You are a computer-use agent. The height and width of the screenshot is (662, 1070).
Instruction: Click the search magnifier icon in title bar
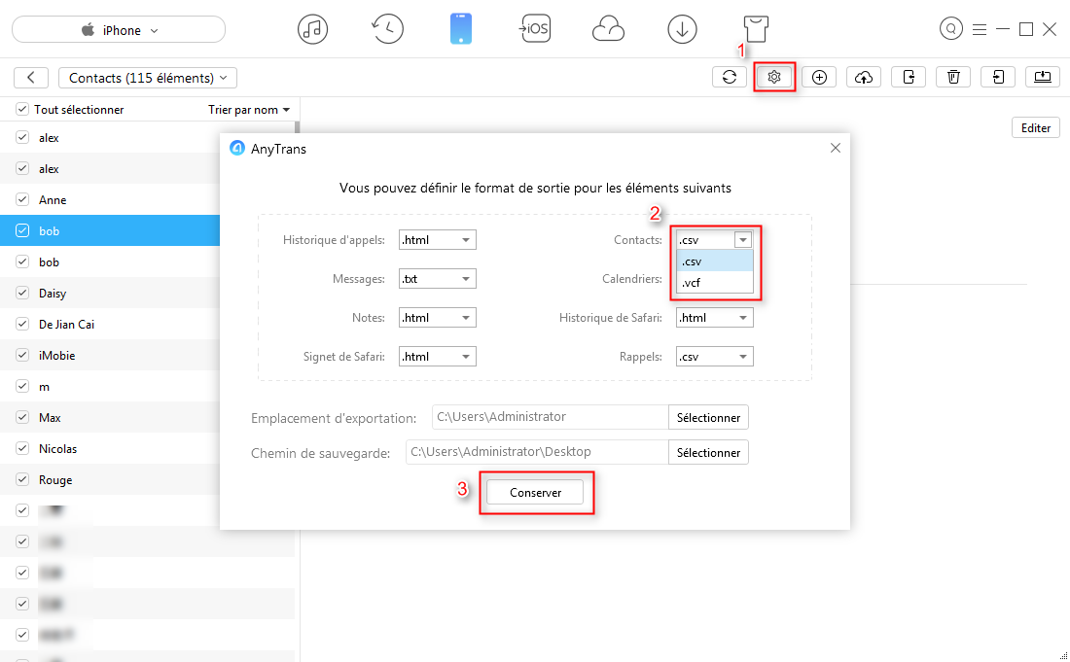[x=950, y=28]
